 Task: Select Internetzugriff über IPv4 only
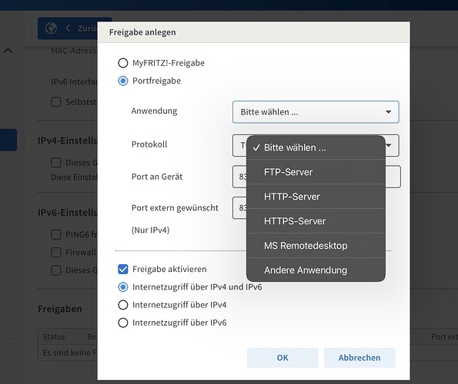point(123,305)
